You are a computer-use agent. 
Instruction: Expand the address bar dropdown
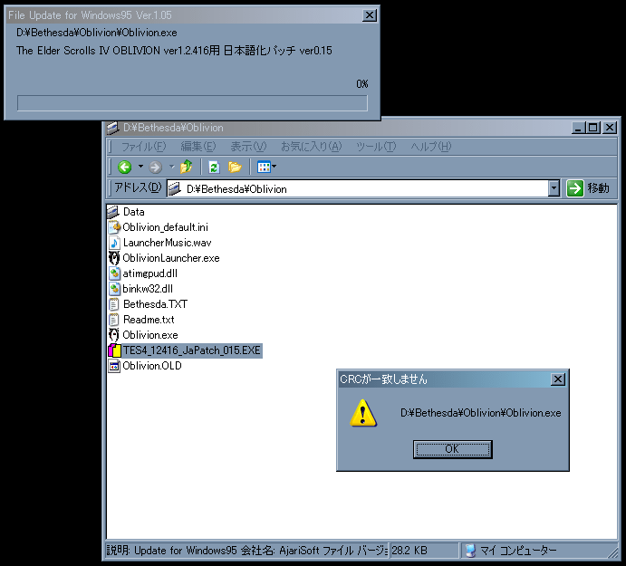pyautogui.click(x=554, y=188)
